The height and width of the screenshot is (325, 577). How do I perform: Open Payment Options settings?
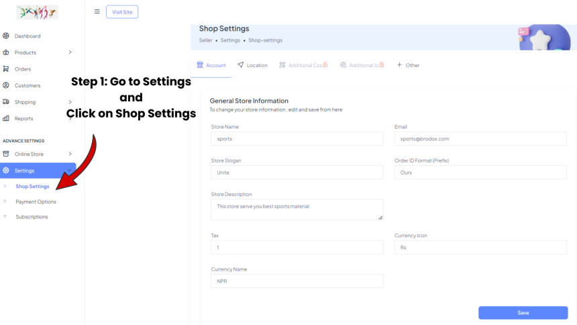[36, 201]
